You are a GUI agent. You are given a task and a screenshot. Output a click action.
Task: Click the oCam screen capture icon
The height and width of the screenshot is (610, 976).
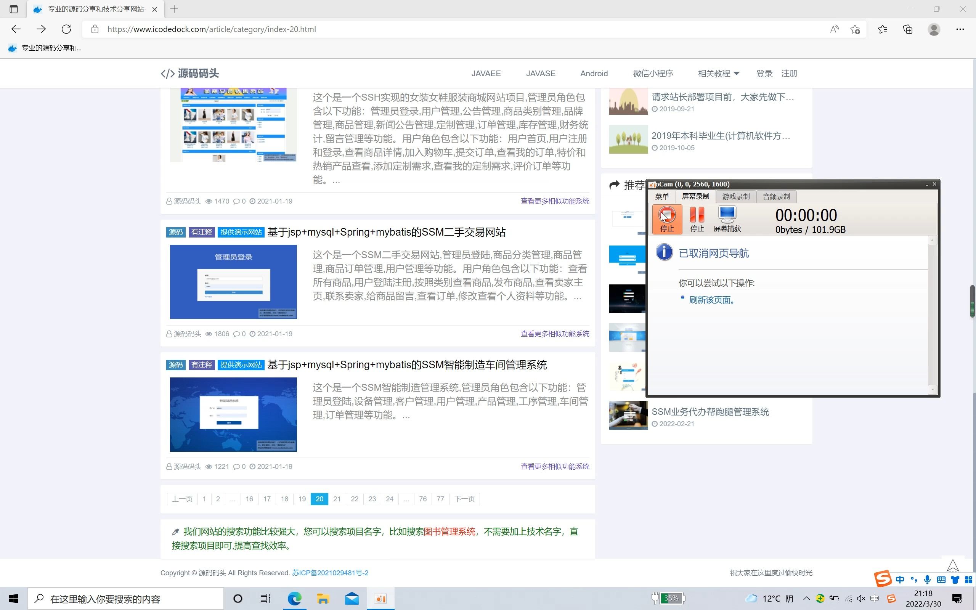727,219
